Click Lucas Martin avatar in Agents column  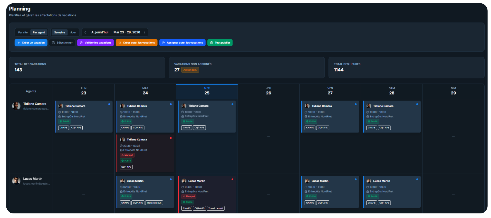pyautogui.click(x=16, y=181)
